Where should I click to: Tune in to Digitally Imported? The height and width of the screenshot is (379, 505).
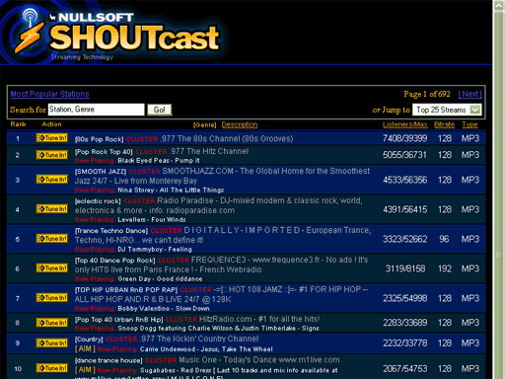tap(52, 239)
